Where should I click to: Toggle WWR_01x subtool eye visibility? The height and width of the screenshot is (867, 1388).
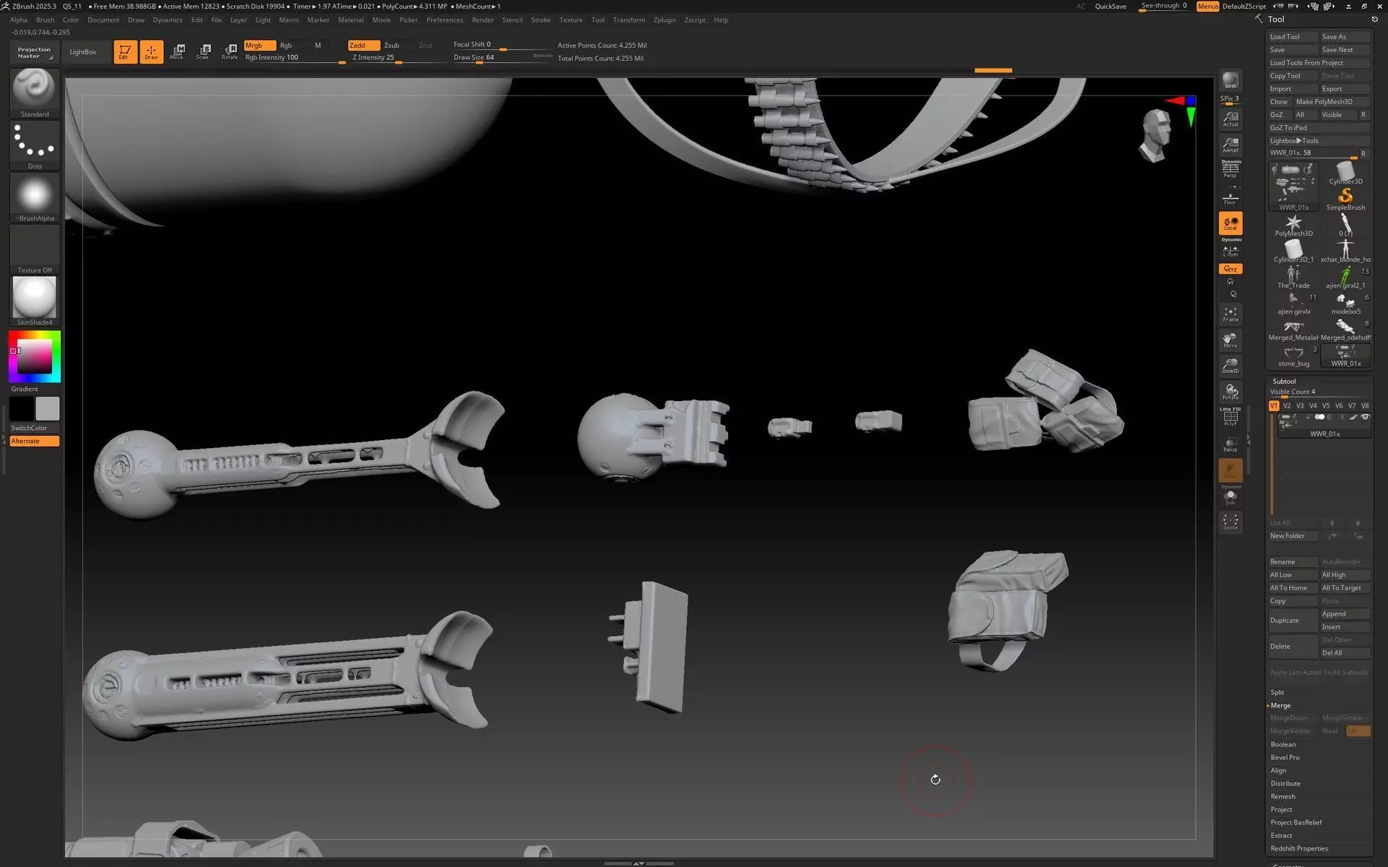[1365, 417]
